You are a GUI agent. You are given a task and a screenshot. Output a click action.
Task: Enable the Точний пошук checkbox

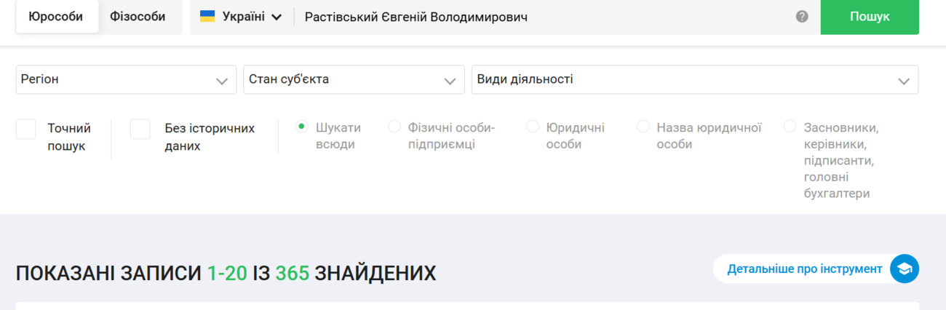point(26,130)
